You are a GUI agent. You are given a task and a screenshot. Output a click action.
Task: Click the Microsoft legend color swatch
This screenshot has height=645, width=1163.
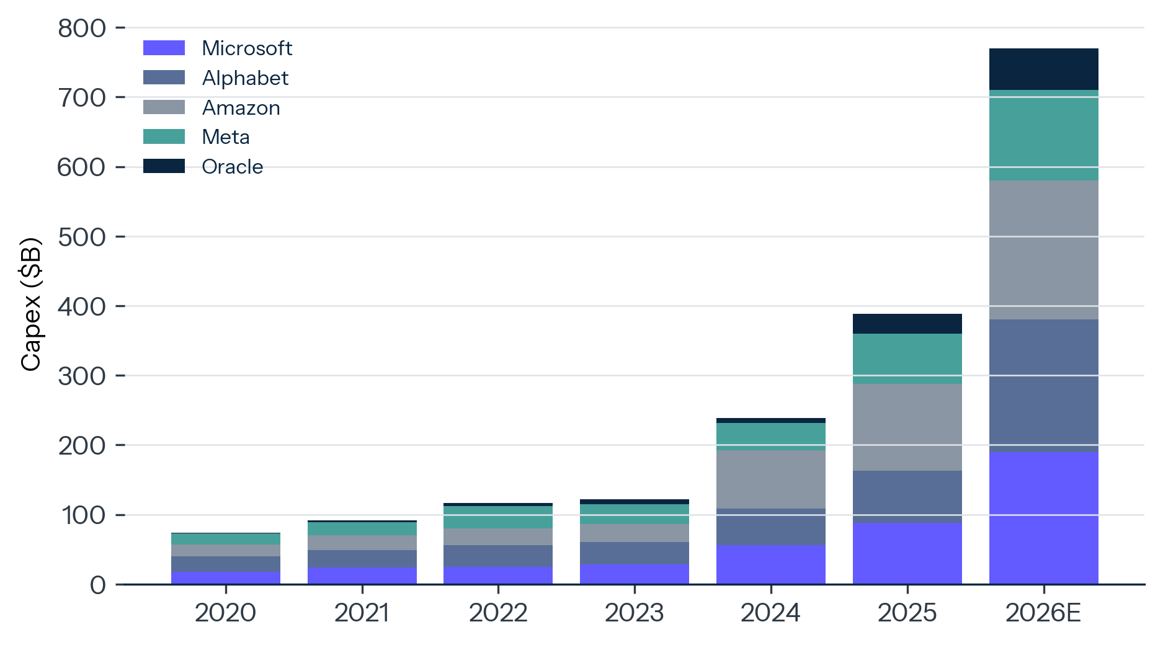click(x=164, y=48)
